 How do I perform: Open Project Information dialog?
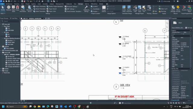(23, 9)
